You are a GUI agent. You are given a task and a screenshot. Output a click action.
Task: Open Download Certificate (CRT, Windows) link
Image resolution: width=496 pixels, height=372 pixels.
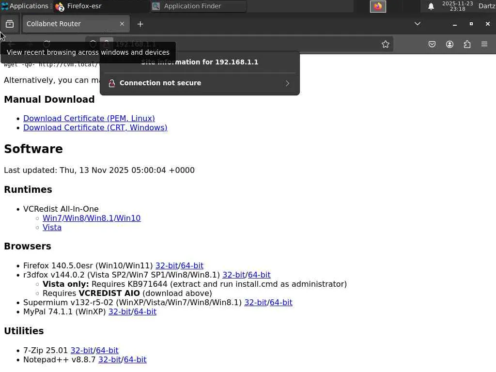(x=95, y=127)
